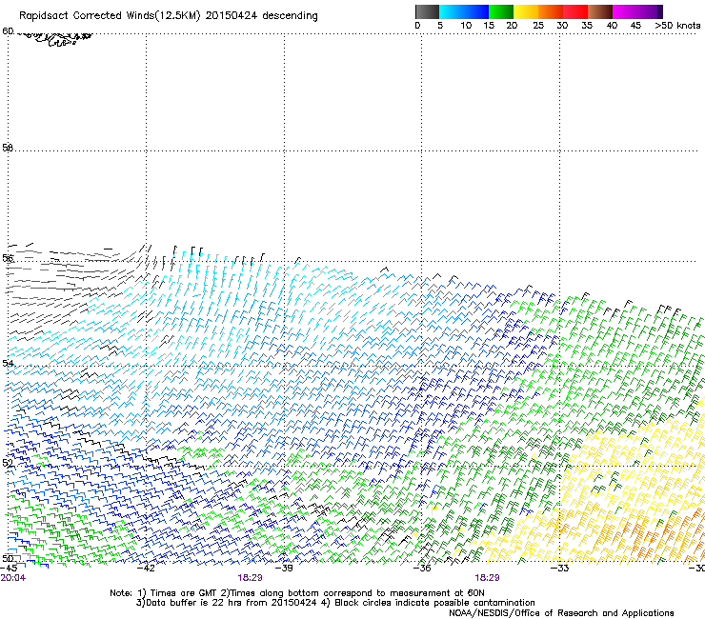Click the purple time stamp '20:04'
This screenshot has width=705, height=619.
pos(13,578)
